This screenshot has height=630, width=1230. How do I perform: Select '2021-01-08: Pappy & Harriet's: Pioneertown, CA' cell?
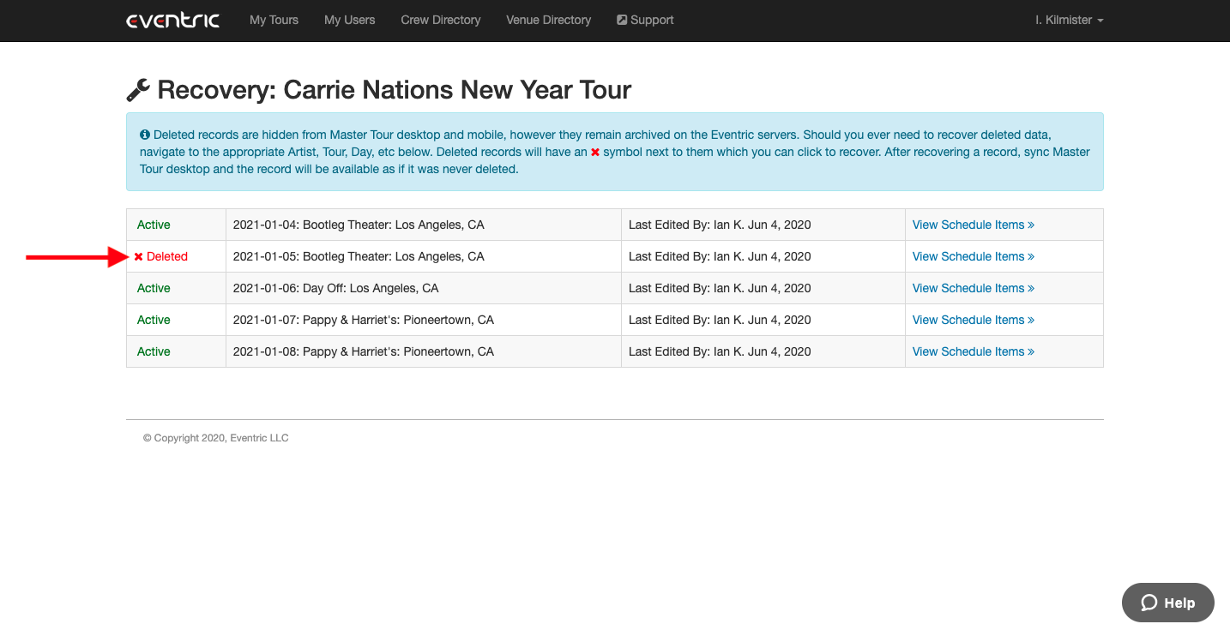(424, 351)
